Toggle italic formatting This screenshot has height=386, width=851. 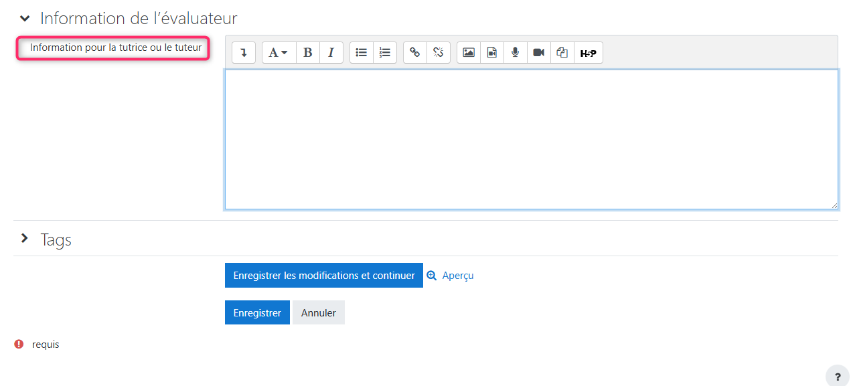click(x=331, y=53)
